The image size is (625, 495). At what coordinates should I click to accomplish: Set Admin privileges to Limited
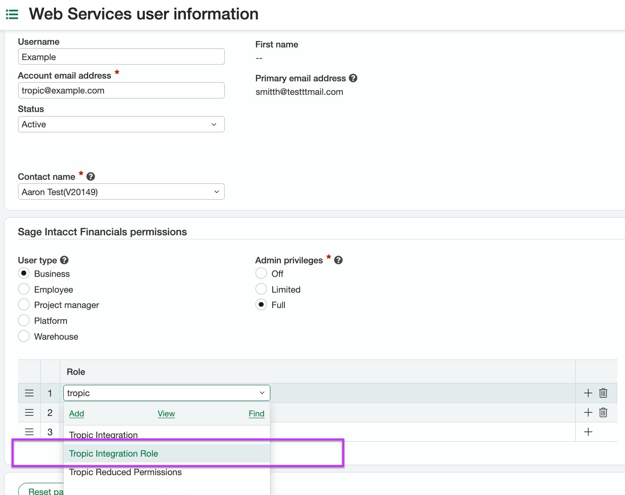click(x=261, y=289)
